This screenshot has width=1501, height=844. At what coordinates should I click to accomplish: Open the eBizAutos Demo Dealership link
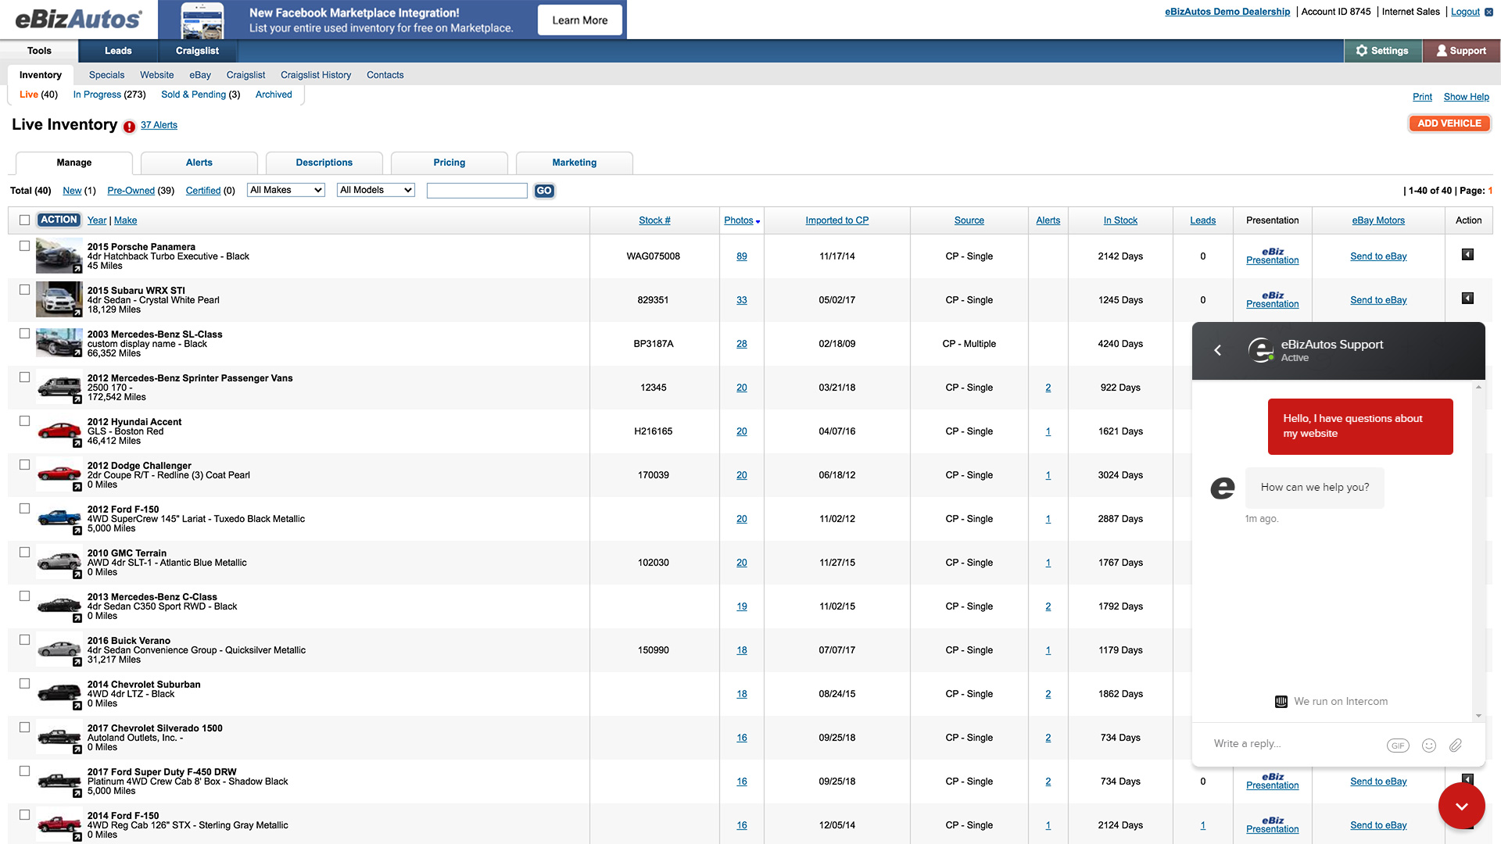(1227, 12)
